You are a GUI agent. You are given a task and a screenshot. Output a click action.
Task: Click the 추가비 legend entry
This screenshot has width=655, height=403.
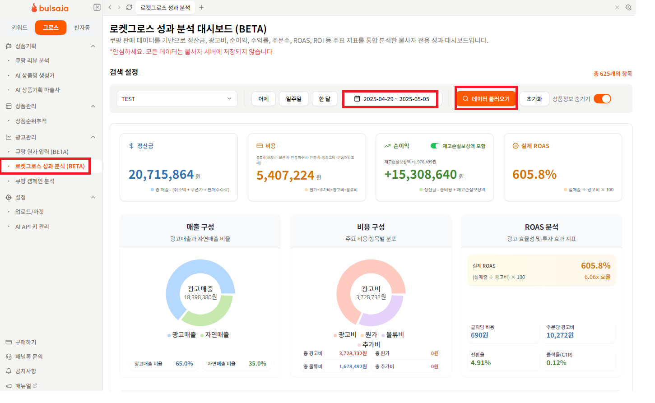pos(369,344)
